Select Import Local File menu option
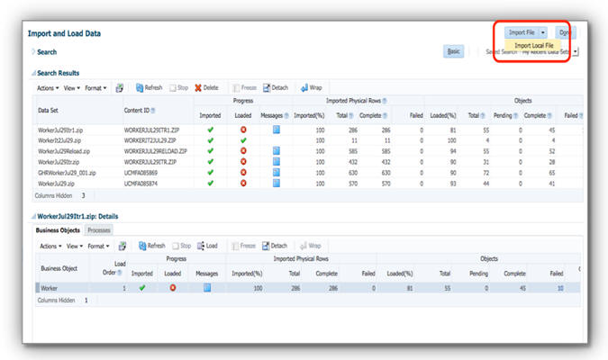This screenshot has height=360, width=608. pos(533,45)
